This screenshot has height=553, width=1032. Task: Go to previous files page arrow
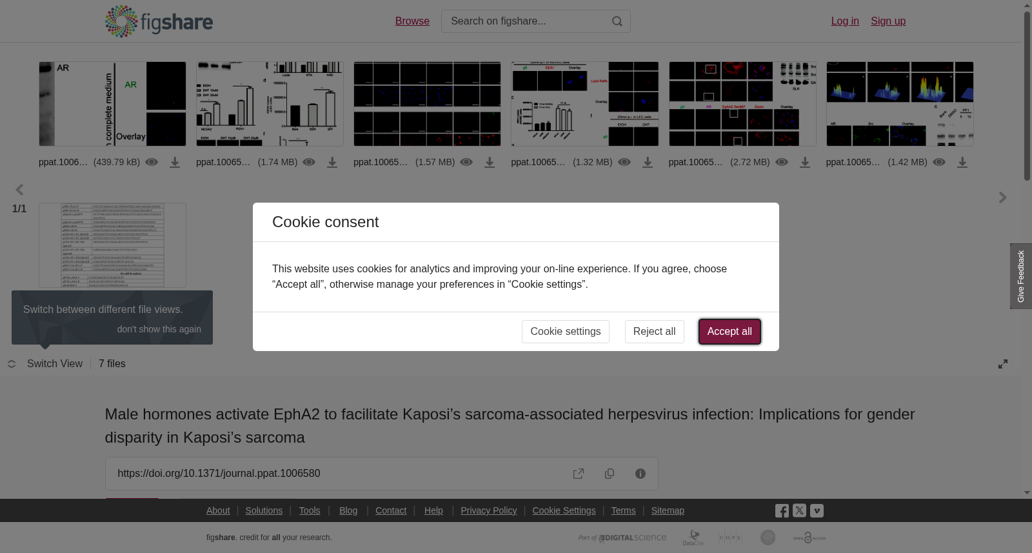19,190
